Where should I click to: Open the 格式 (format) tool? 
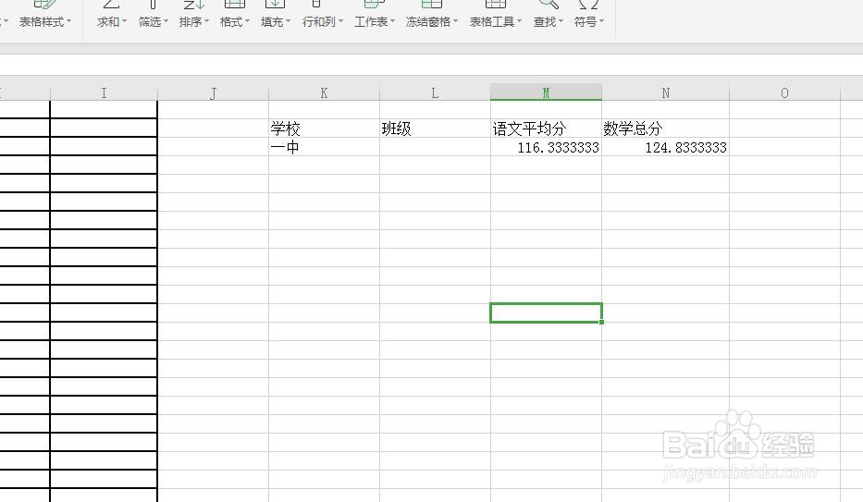click(x=234, y=15)
